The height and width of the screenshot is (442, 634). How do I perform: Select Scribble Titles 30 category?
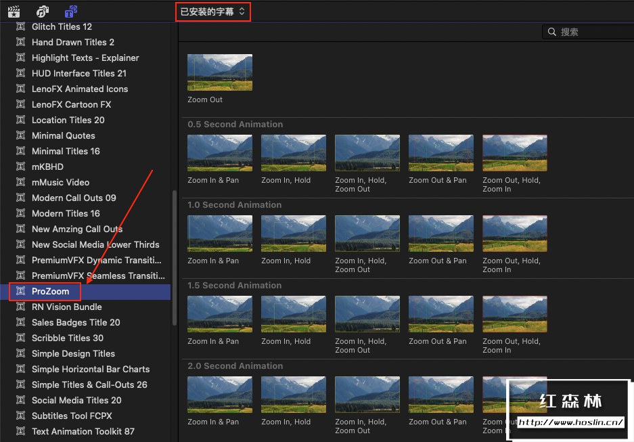click(85, 338)
